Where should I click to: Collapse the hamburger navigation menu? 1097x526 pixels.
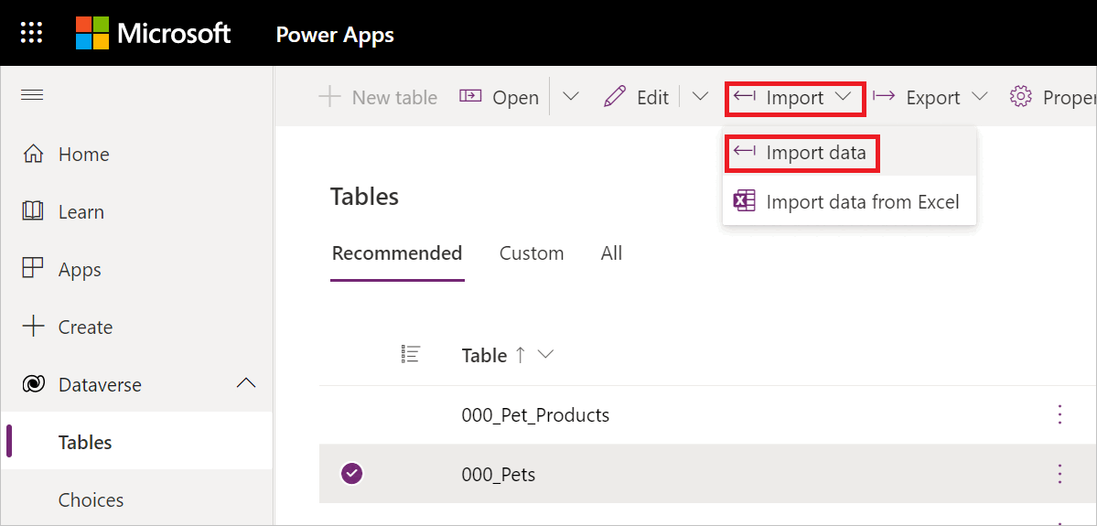(x=32, y=94)
